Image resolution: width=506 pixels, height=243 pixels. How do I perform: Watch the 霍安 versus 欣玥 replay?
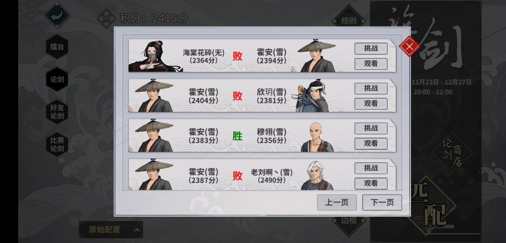370,104
